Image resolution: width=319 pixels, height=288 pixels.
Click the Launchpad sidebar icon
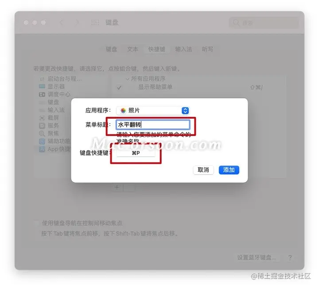click(x=42, y=79)
